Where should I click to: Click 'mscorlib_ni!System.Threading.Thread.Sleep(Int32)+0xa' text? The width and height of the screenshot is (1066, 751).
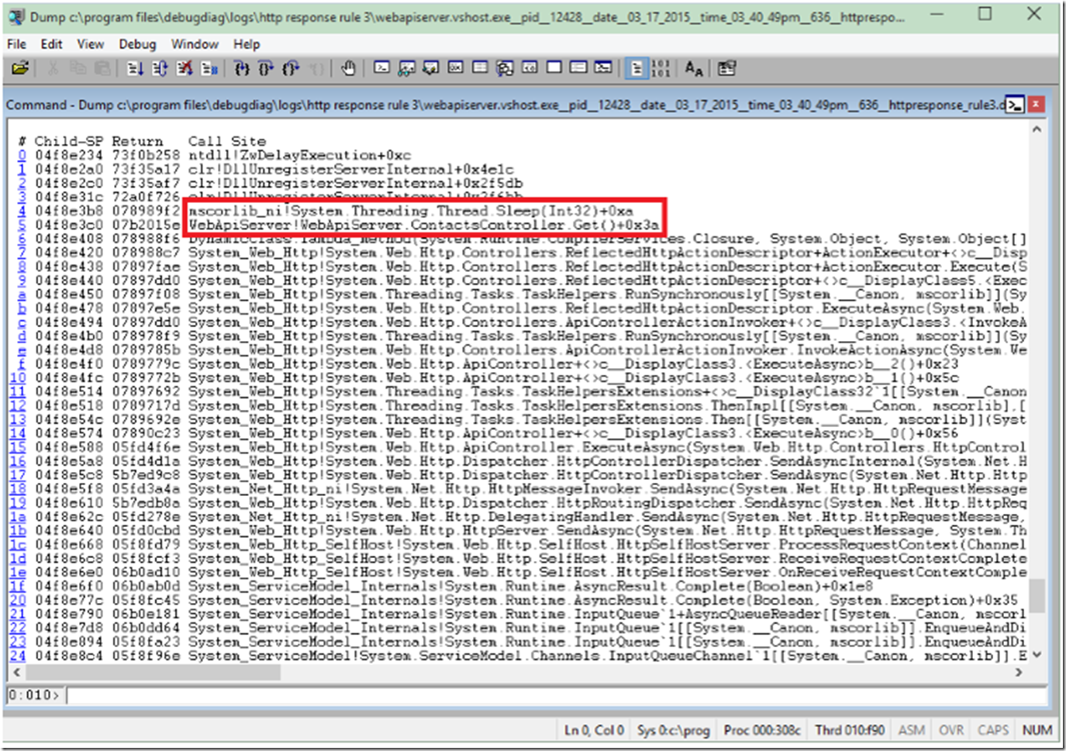pos(411,211)
